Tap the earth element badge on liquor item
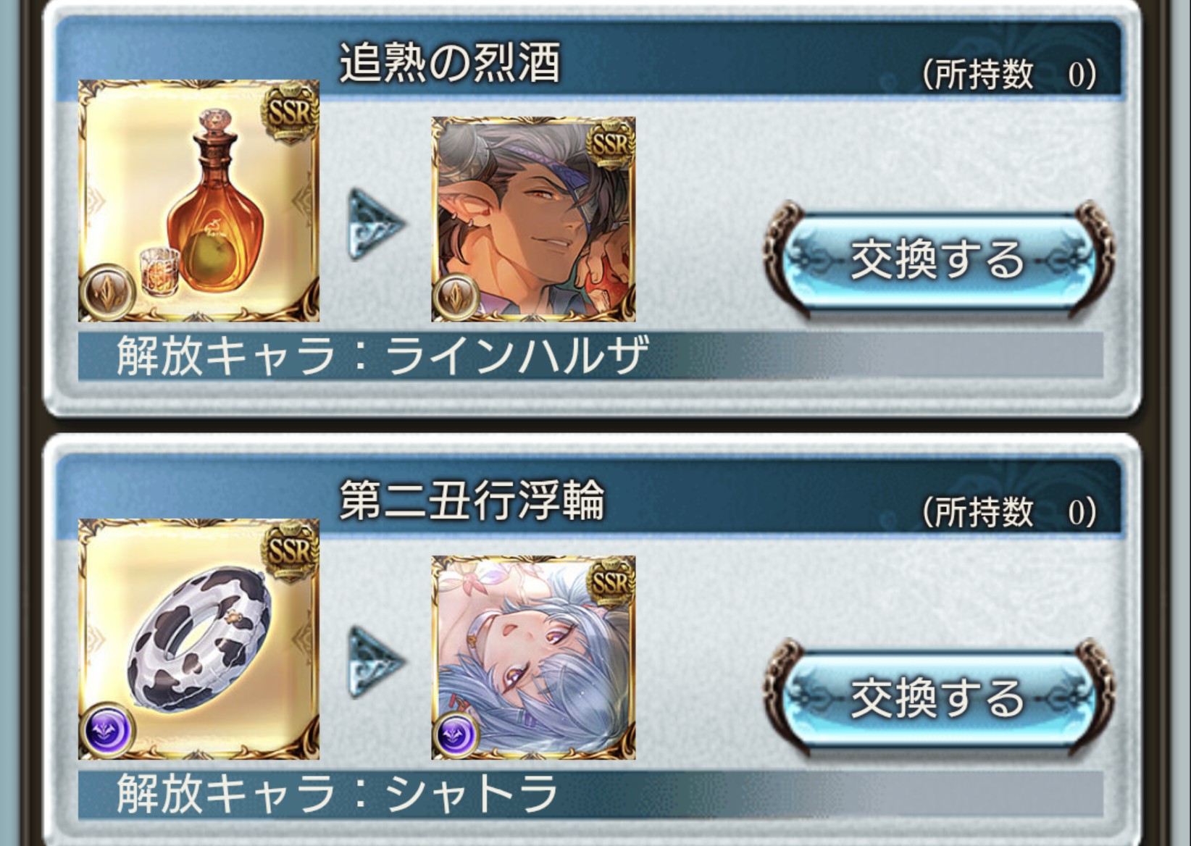The width and height of the screenshot is (1191, 846). pyautogui.click(x=109, y=293)
